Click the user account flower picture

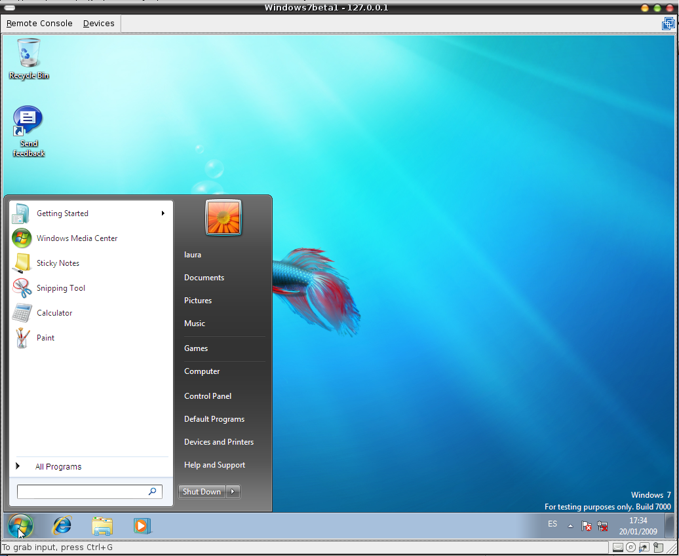tap(223, 217)
